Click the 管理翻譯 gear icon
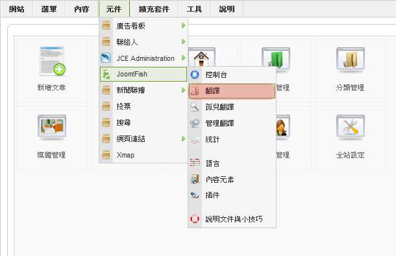 195,123
